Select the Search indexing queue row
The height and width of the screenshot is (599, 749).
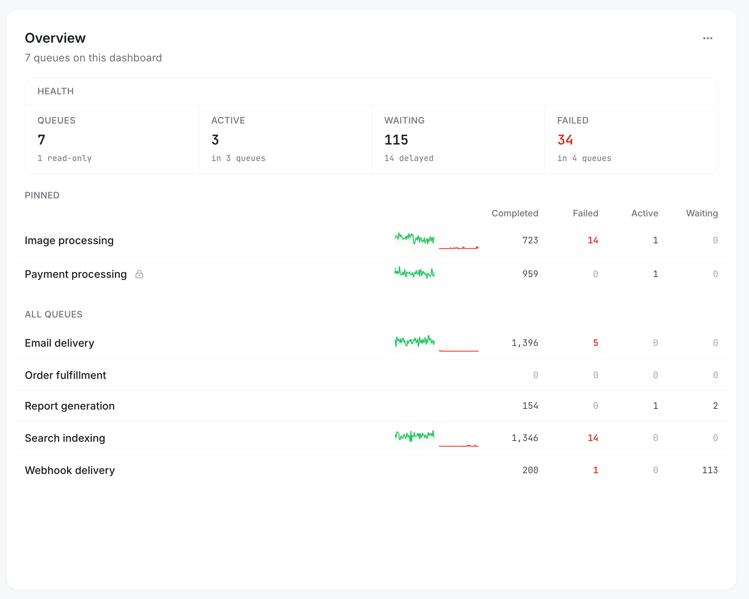click(372, 438)
